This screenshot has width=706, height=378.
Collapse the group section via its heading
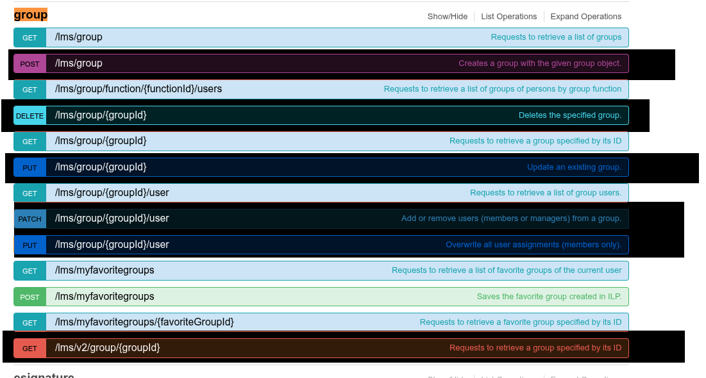30,13
